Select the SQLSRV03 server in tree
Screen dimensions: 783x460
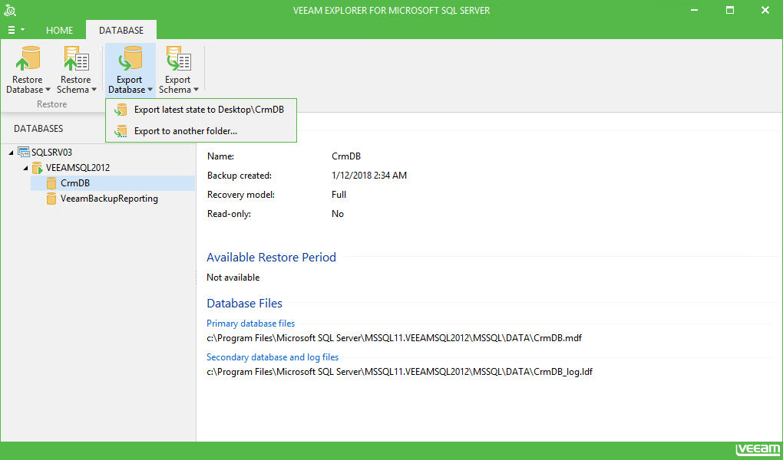52,152
